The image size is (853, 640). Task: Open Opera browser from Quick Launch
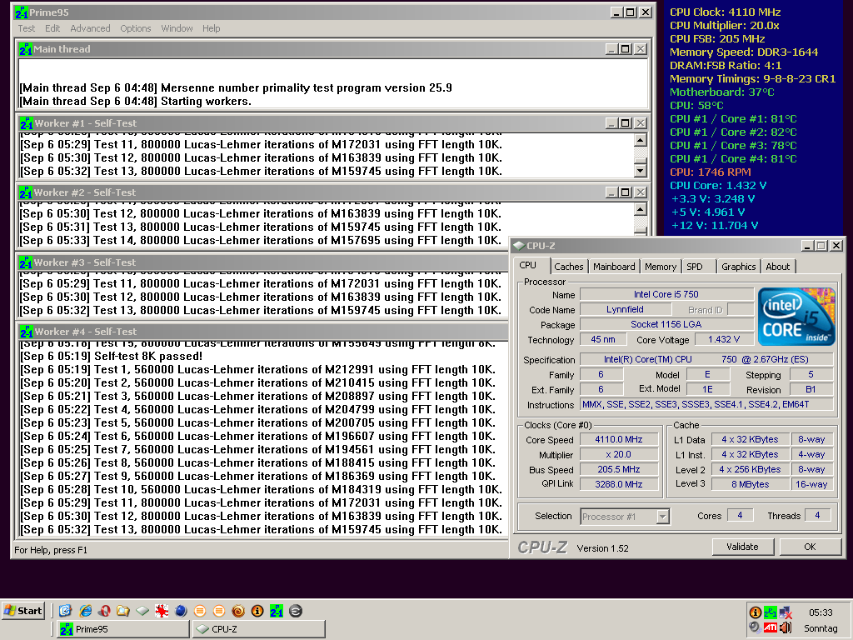[x=103, y=611]
